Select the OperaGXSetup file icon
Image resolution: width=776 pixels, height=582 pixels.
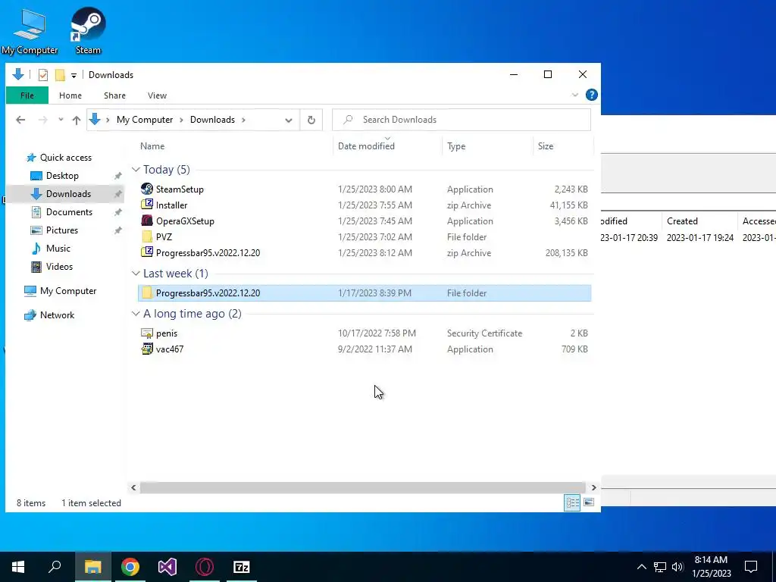pos(147,221)
